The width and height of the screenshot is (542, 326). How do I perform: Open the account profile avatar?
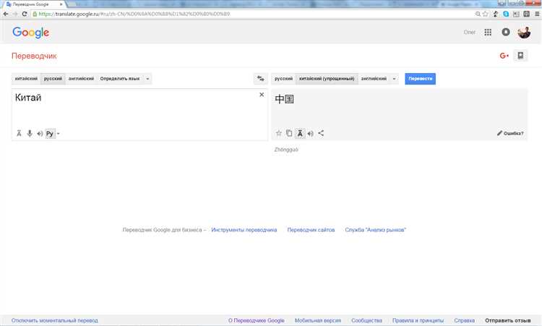524,32
